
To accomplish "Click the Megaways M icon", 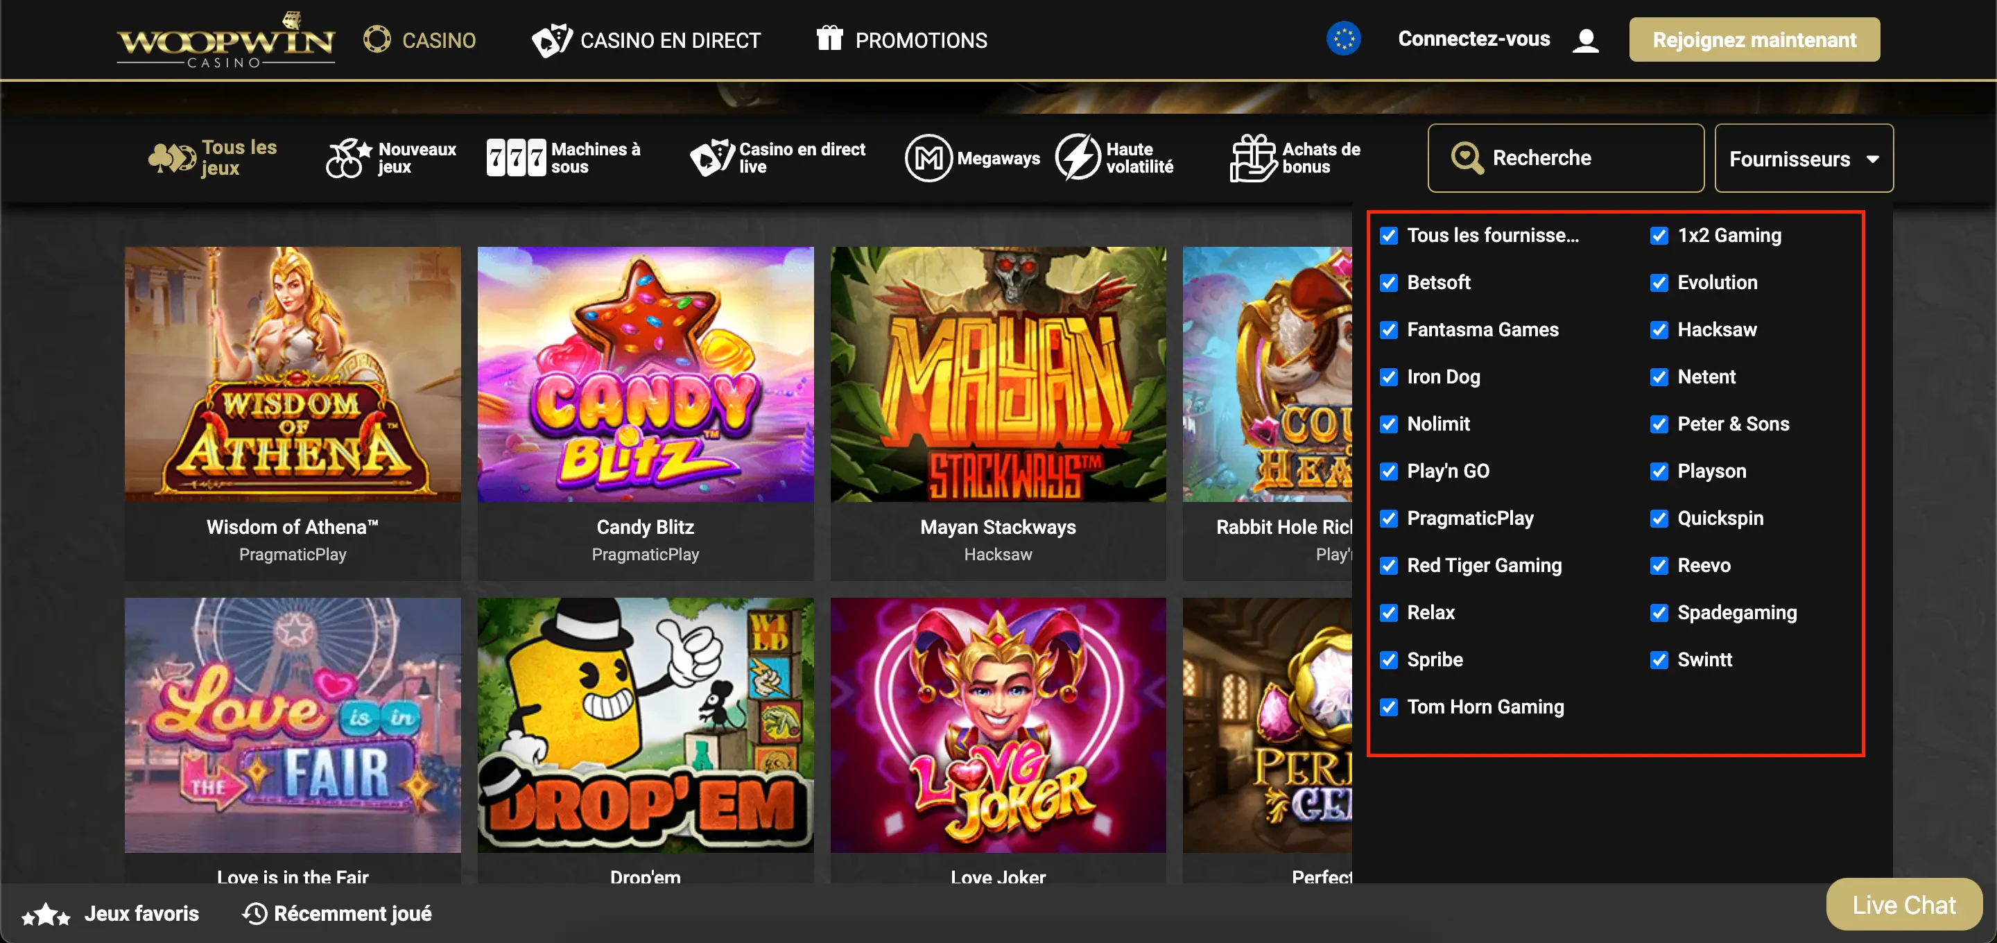I will pyautogui.click(x=928, y=158).
